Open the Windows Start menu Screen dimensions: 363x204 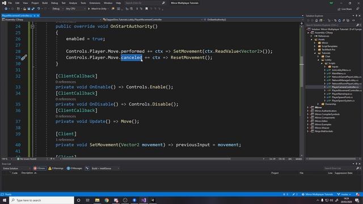pyautogui.click(x=5, y=200)
